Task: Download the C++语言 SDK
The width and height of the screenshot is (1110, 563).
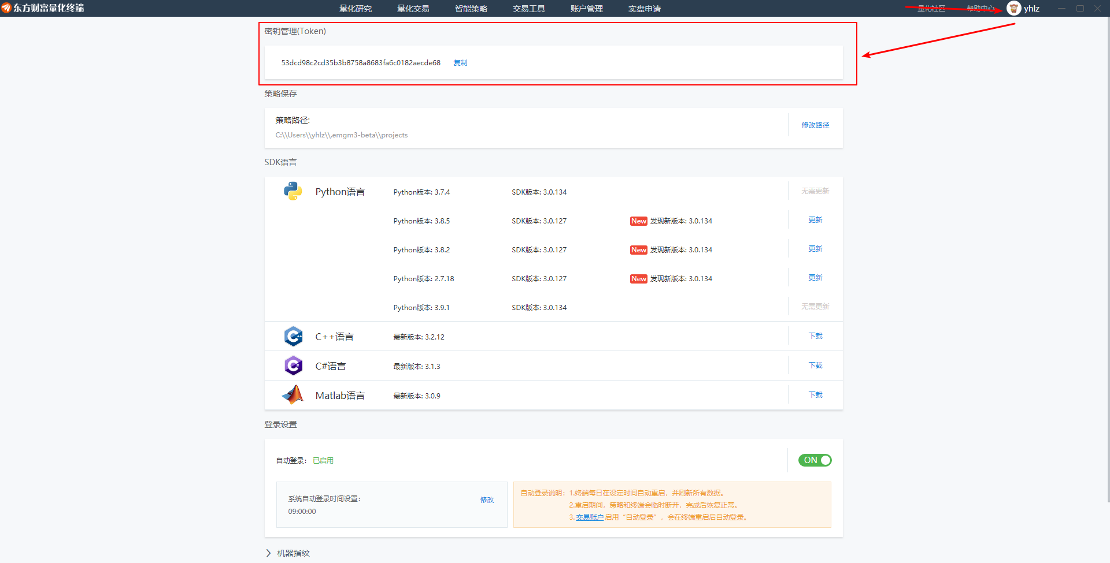Action: click(x=815, y=336)
